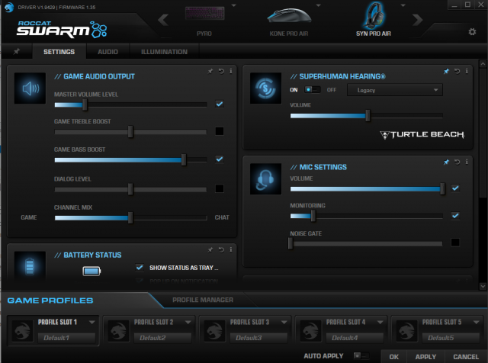
Task: Show info for Mic Settings panel
Action: 466,162
